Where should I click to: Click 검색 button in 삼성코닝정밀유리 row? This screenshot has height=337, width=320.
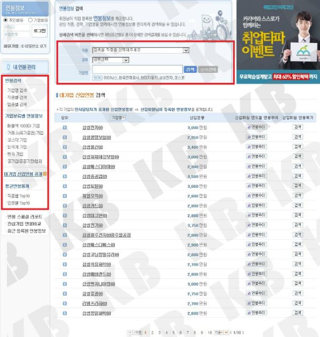(298, 254)
